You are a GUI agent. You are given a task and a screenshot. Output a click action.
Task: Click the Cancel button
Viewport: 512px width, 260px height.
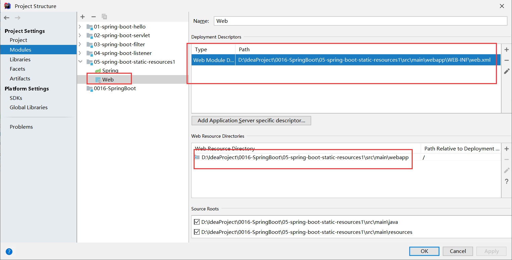click(458, 251)
